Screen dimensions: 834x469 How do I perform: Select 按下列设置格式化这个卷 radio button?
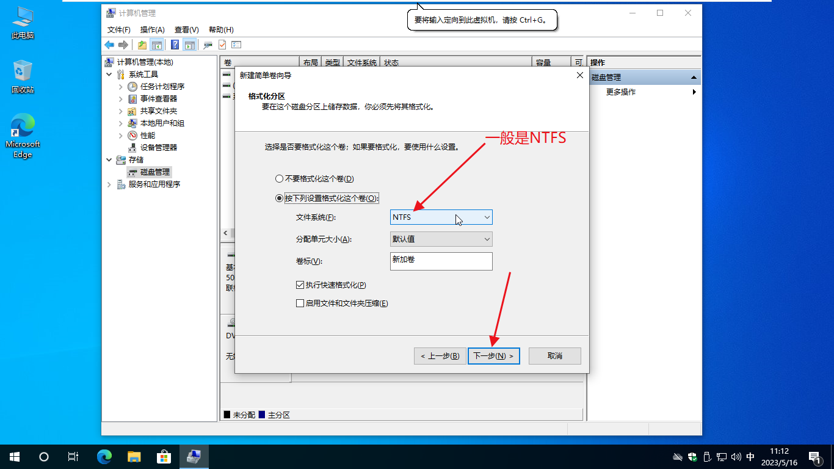pos(279,198)
